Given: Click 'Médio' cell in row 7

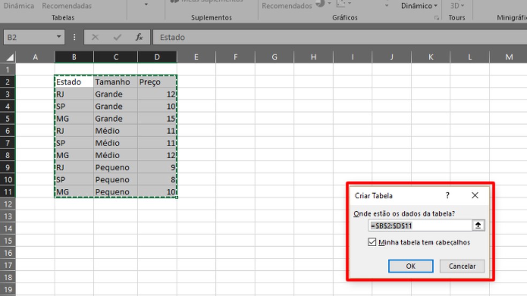Looking at the screenshot, I should (x=116, y=143).
